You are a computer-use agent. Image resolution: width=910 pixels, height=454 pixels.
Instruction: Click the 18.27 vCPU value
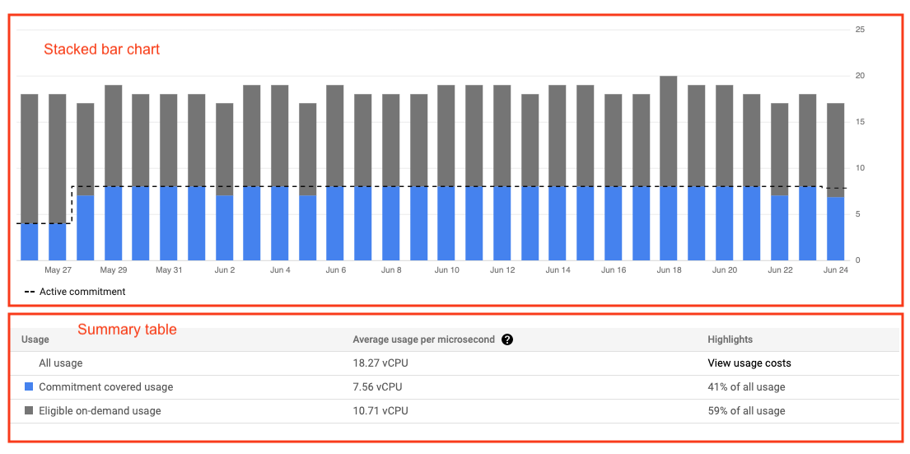click(x=377, y=363)
